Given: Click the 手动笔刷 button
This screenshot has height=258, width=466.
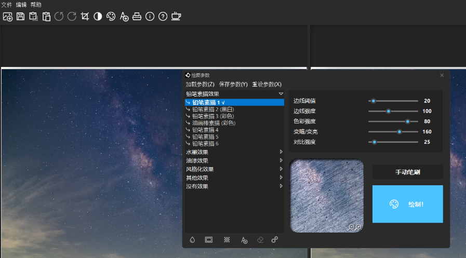Looking at the screenshot, I should click(407, 172).
